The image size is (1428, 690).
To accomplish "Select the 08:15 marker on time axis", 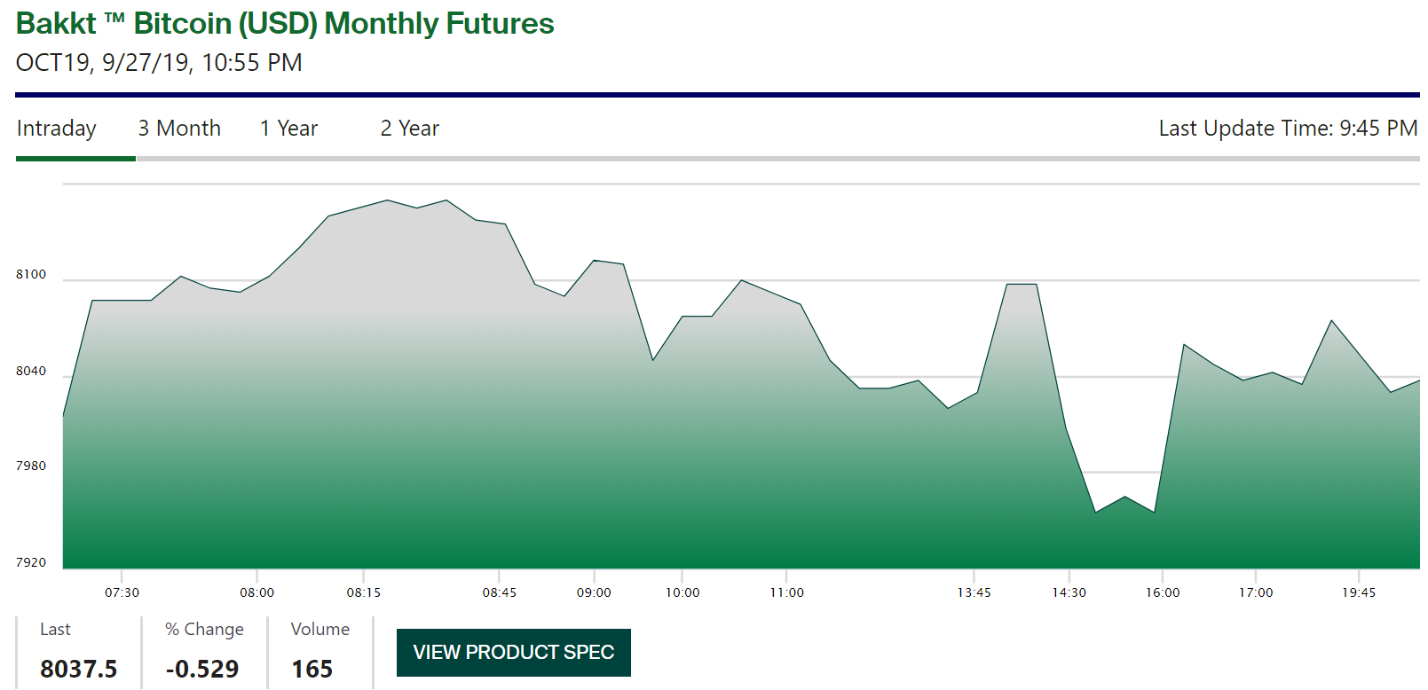I will point(363,592).
